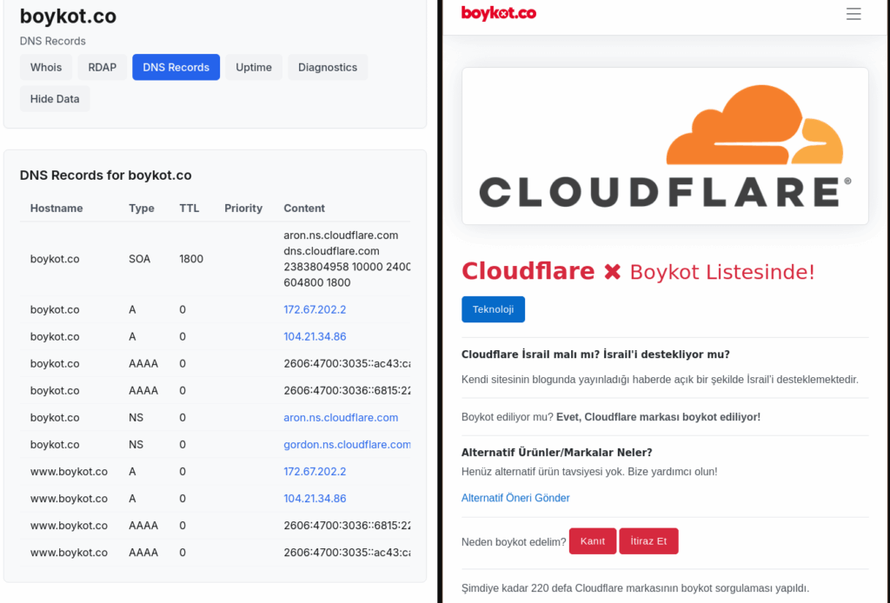This screenshot has height=603, width=890.
Task: Click 'Evet, Cloudflare markası boykot ediliyor!' text
Action: point(659,417)
